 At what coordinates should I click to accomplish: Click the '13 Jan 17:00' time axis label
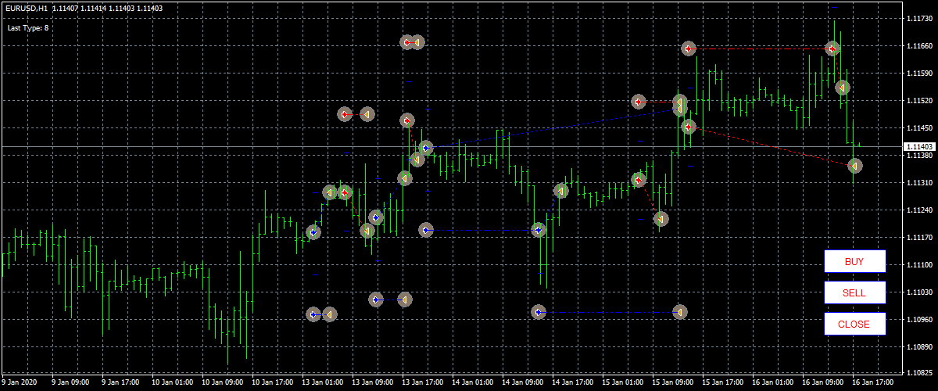[x=421, y=383]
